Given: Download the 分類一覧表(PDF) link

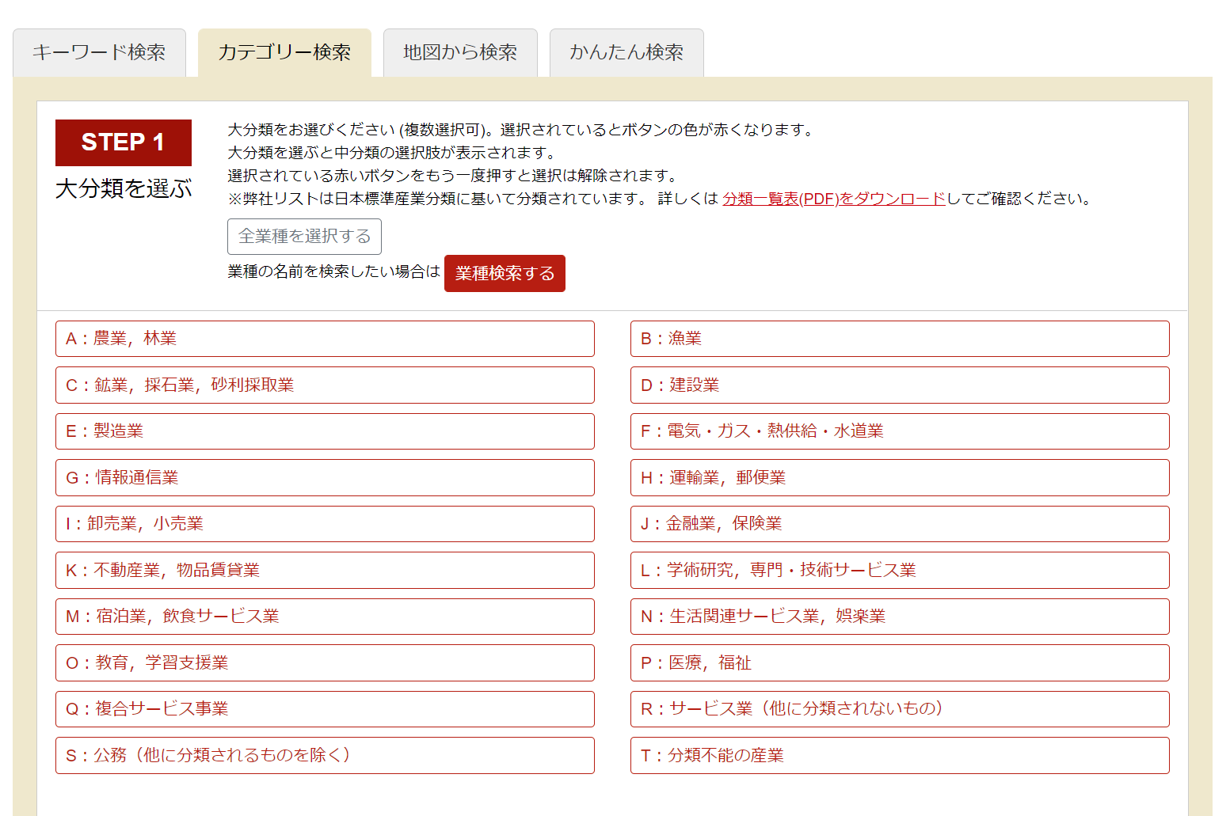Looking at the screenshot, I should pos(833,199).
